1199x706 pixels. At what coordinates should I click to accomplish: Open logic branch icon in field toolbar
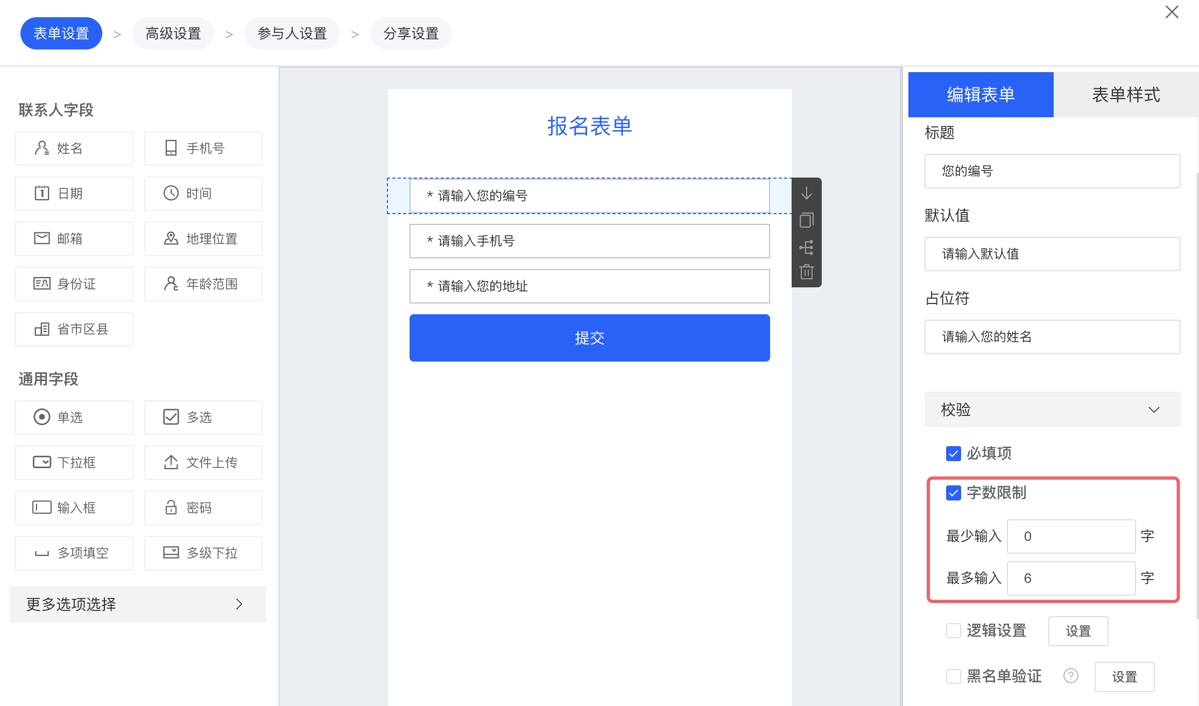tap(807, 248)
